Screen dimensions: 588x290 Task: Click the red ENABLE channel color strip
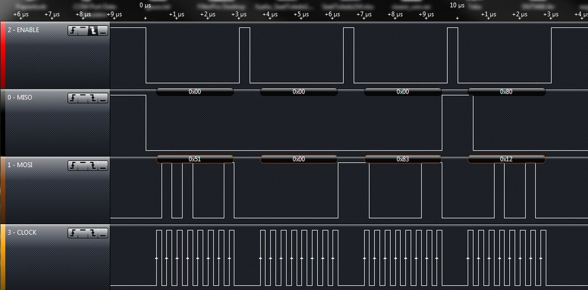pos(2,55)
